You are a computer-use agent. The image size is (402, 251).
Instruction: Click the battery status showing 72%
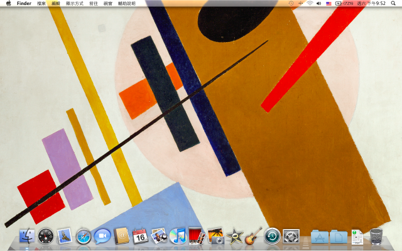pyautogui.click(x=344, y=3)
